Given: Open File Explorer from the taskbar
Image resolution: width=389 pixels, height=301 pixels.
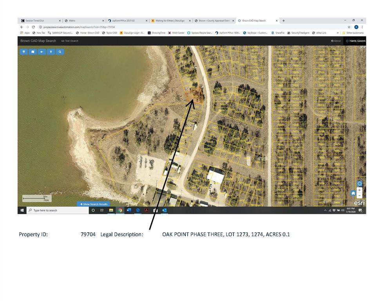Looking at the screenshot, I should click(111, 210).
